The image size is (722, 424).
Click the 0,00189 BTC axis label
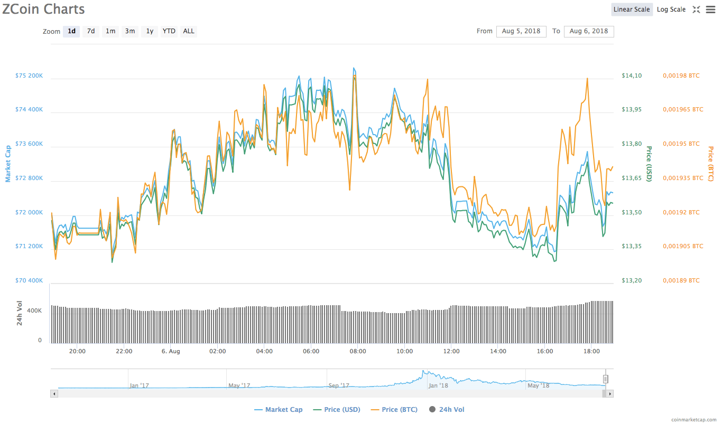[681, 280]
